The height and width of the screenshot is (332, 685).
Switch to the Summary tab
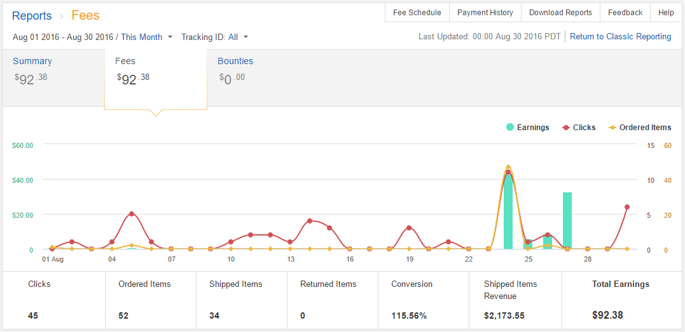click(x=32, y=62)
